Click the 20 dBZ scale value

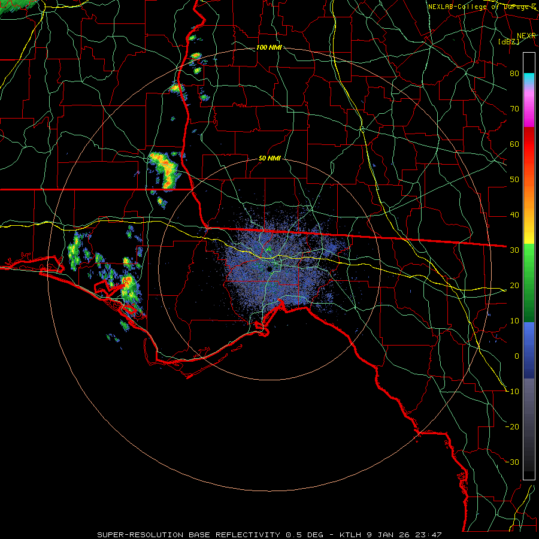click(514, 286)
